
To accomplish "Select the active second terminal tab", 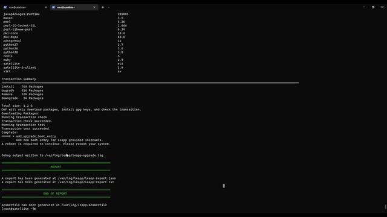I will tap(74, 7).
